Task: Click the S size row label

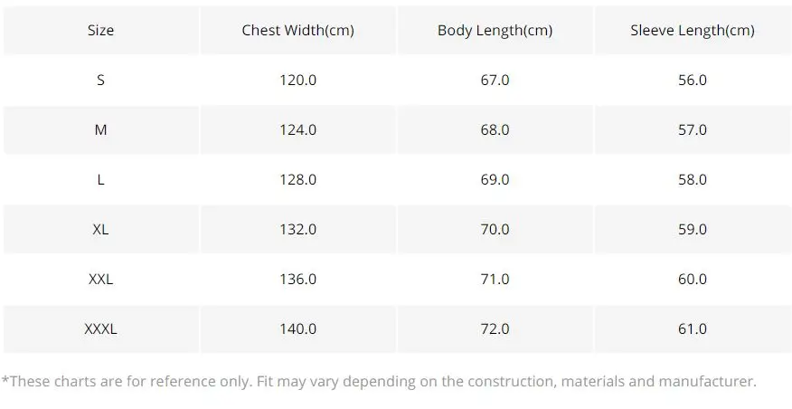Action: (x=100, y=80)
